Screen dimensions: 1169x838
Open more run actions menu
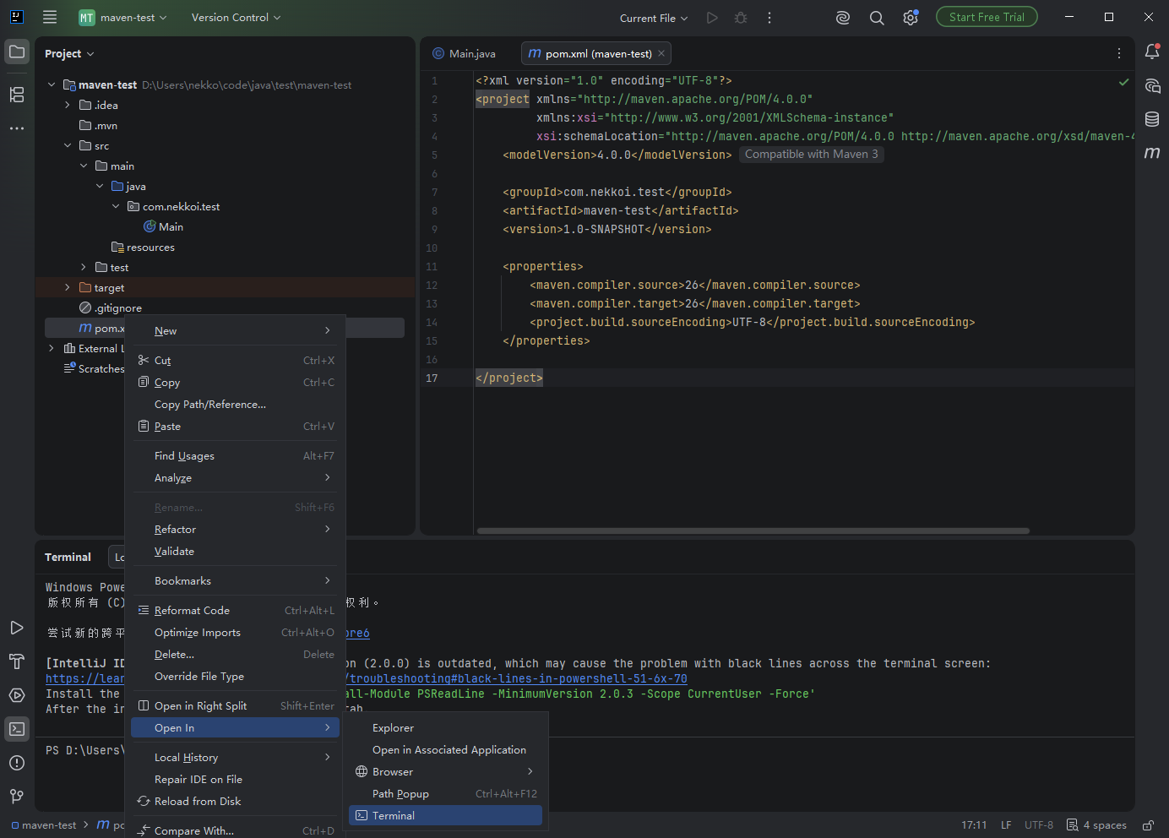pos(769,18)
